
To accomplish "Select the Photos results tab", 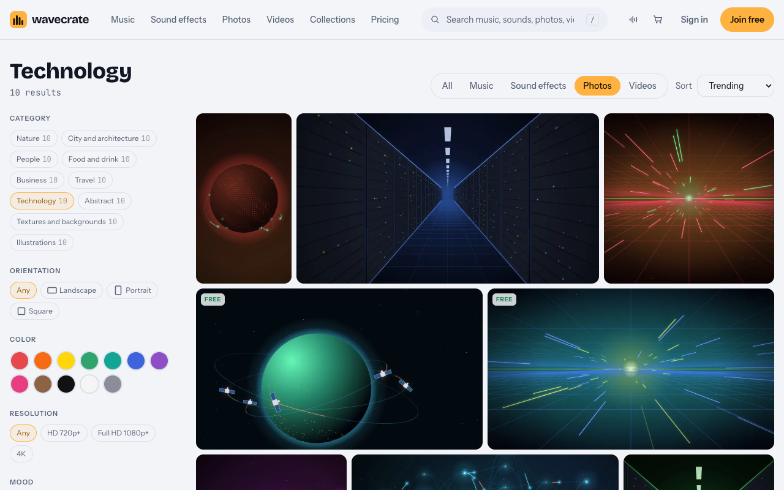I will pos(597,86).
